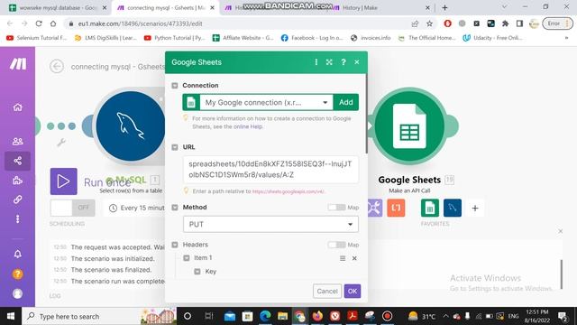Click the browser address bar URL

click(x=140, y=23)
